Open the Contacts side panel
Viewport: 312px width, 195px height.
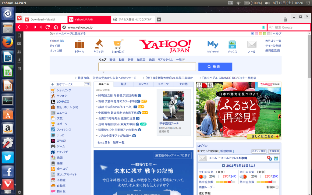tap(19, 52)
